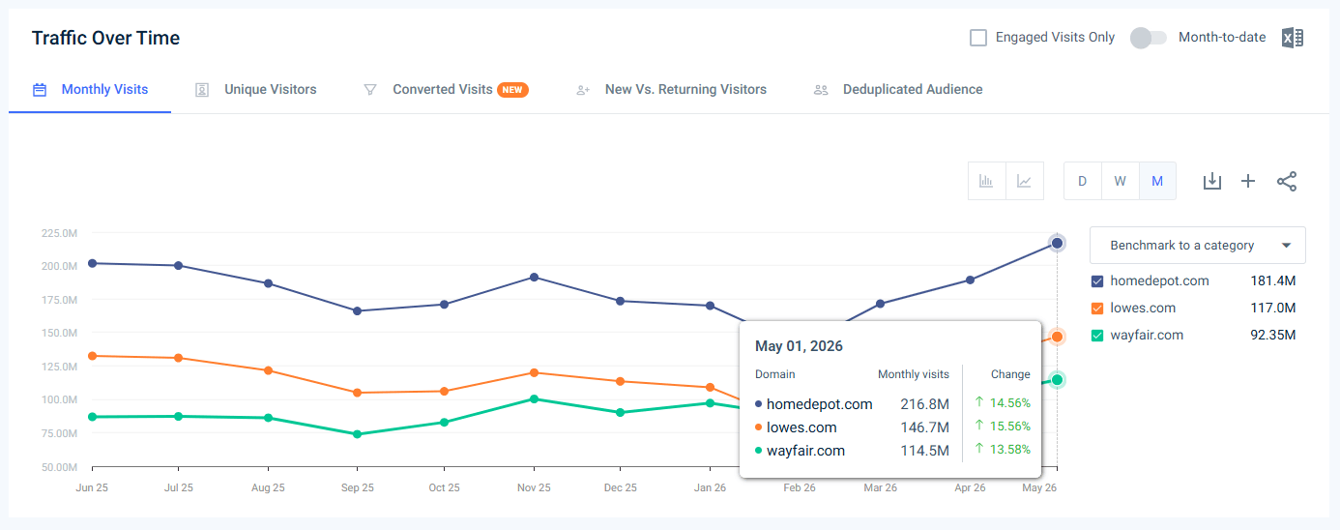The image size is (1340, 530).
Task: Click wayfair.com data point for Sep 25
Action: [x=357, y=434]
